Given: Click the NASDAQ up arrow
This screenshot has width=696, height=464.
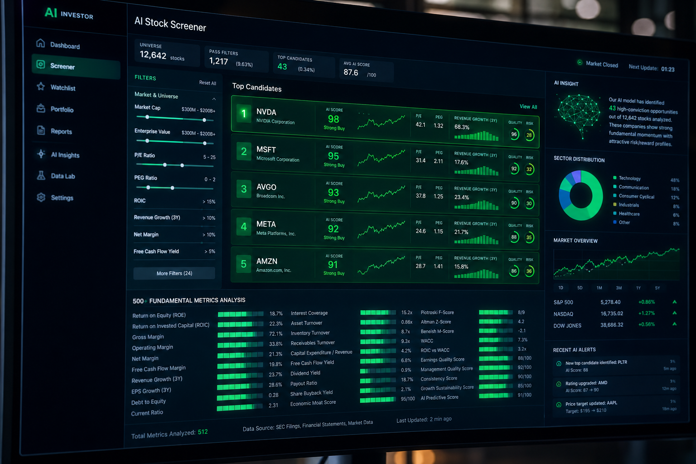Looking at the screenshot, I should point(674,313).
